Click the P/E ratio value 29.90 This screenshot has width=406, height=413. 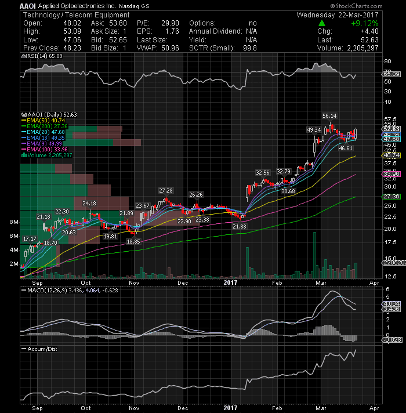click(170, 23)
